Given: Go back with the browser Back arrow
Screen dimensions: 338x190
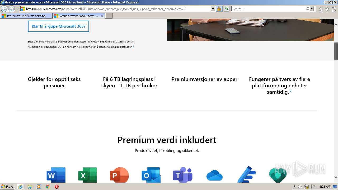Looking at the screenshot, I should point(4,9).
